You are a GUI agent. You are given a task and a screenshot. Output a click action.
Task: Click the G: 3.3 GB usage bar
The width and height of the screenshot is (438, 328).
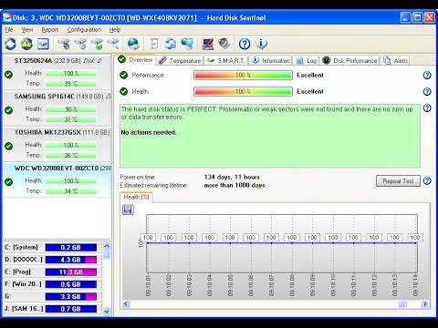click(71, 297)
